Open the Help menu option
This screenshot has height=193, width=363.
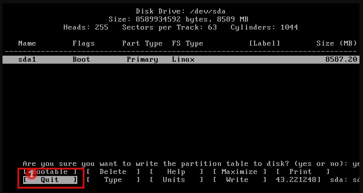[x=176, y=172]
